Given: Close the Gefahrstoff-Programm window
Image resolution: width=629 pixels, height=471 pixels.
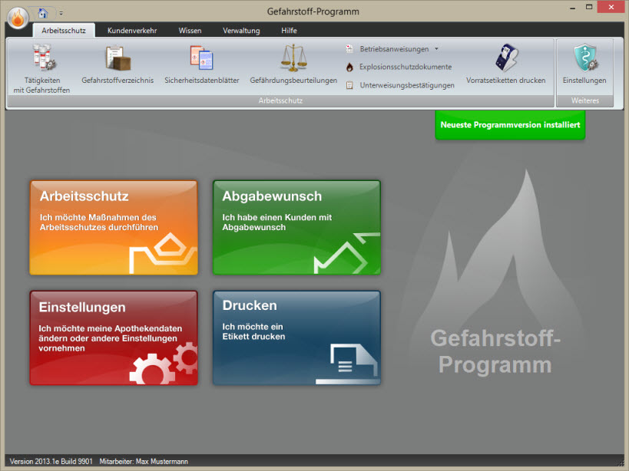Looking at the screenshot, I should point(611,7).
